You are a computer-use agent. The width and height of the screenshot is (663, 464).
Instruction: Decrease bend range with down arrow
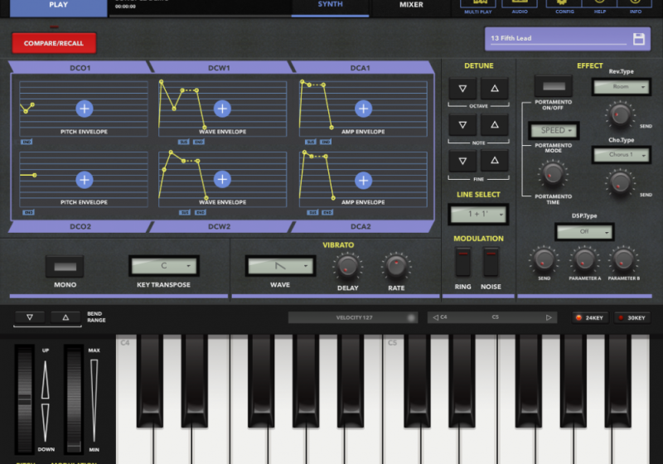[30, 317]
